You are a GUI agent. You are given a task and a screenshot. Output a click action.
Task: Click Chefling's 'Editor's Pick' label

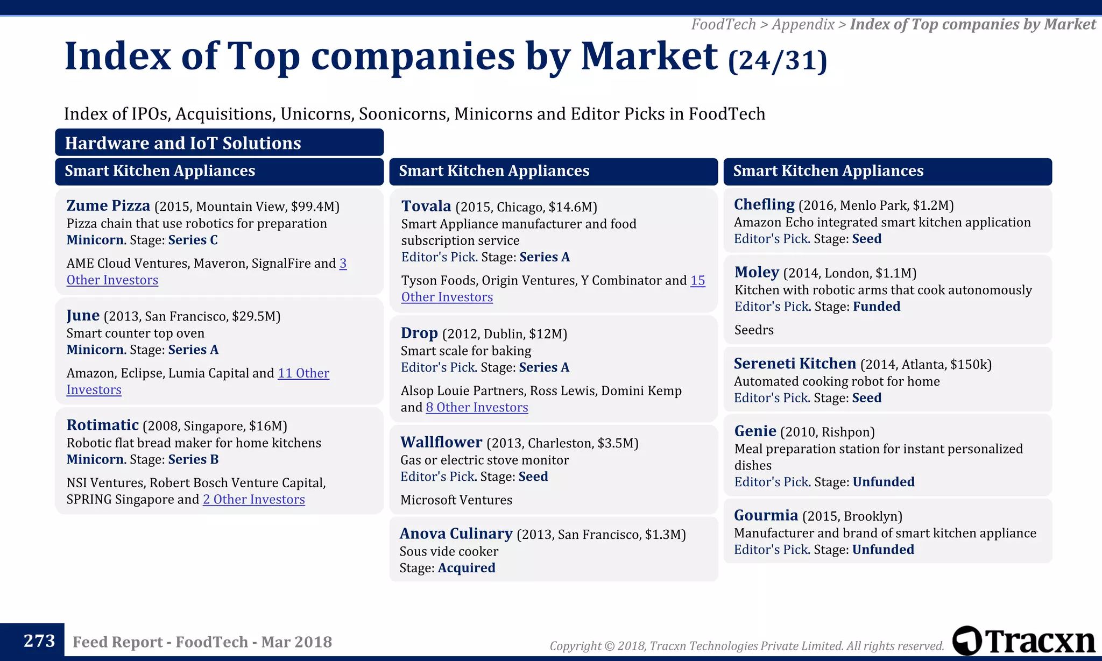(772, 239)
